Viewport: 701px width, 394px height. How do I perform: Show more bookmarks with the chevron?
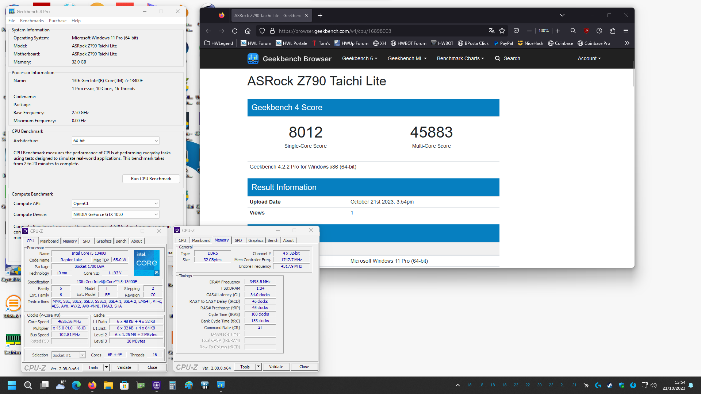(x=627, y=43)
